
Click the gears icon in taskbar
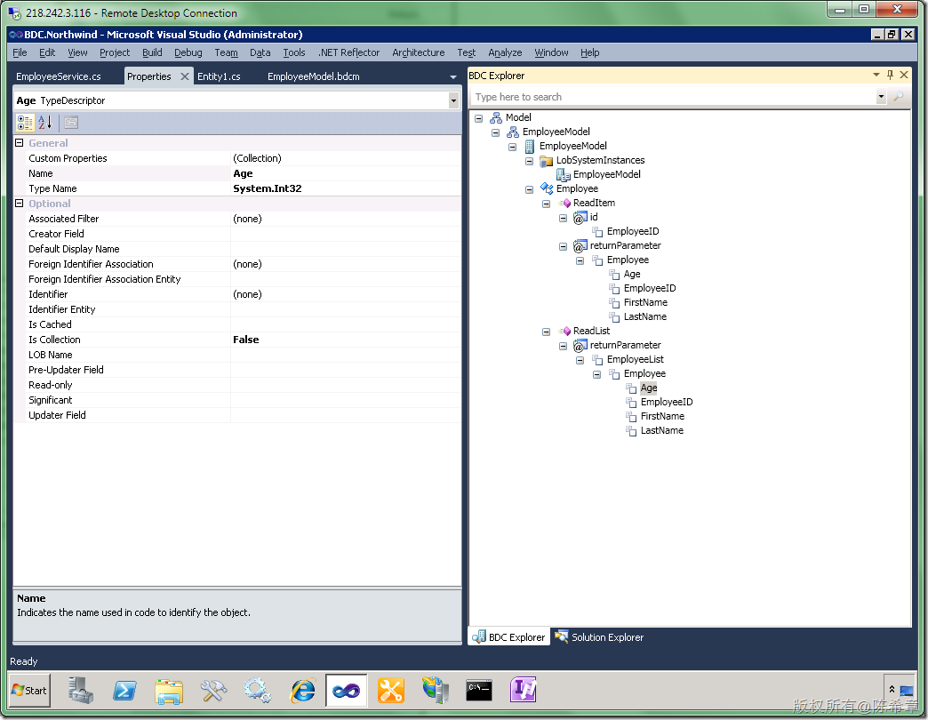click(258, 691)
